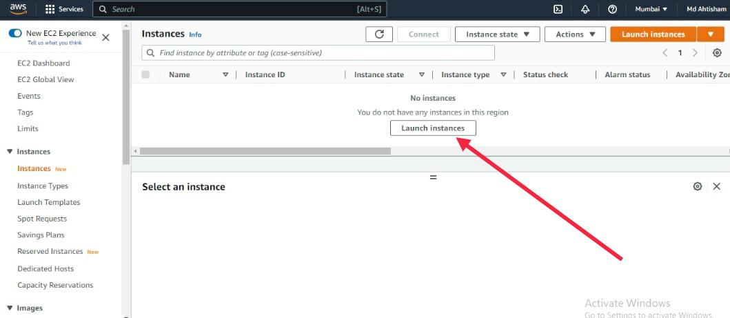
Task: Open Dedicated Hosts page
Action: pos(45,268)
